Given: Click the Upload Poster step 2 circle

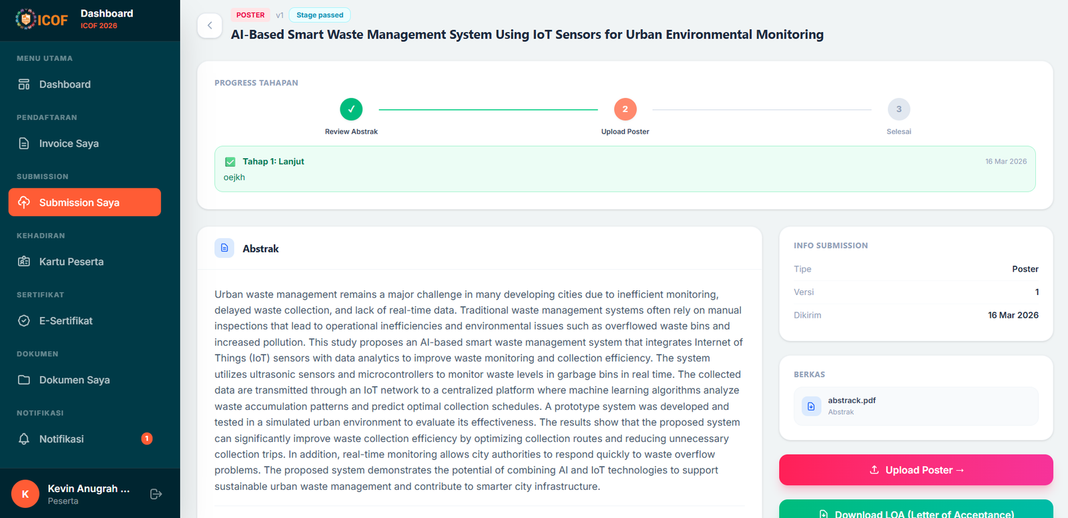Looking at the screenshot, I should (625, 109).
